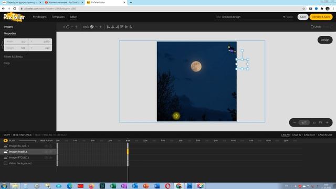The width and height of the screenshot is (336, 189).
Task: Open the Templates page
Action: 58,17
